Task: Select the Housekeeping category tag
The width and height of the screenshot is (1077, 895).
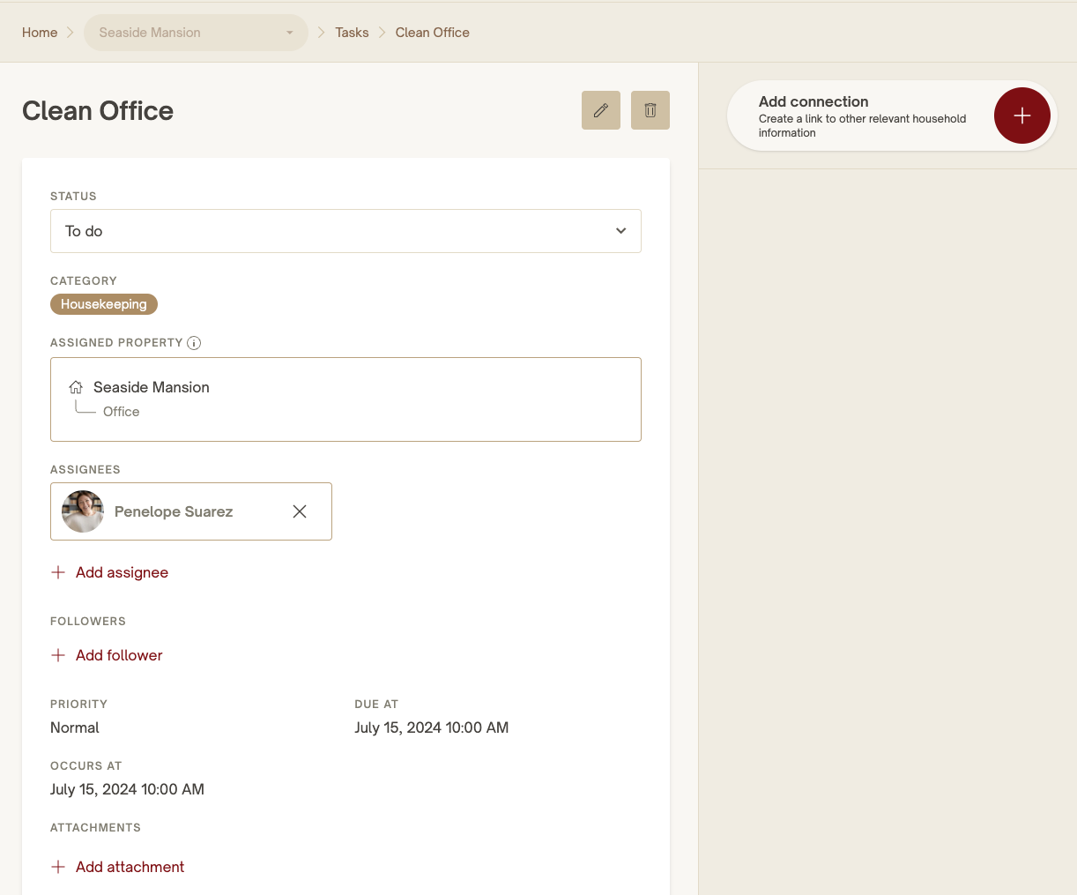Action: coord(104,304)
